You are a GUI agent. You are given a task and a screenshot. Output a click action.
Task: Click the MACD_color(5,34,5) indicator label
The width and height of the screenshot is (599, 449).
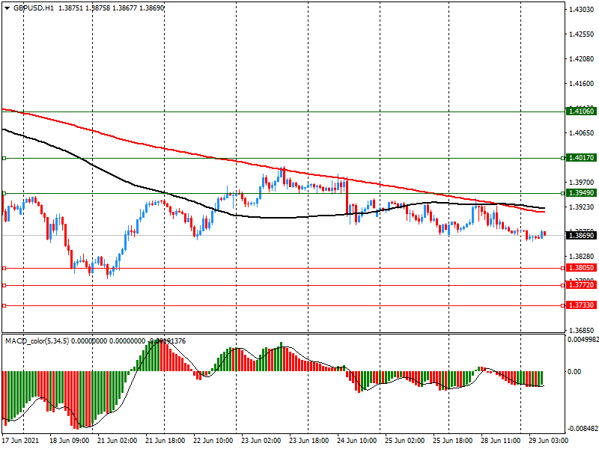pos(37,341)
